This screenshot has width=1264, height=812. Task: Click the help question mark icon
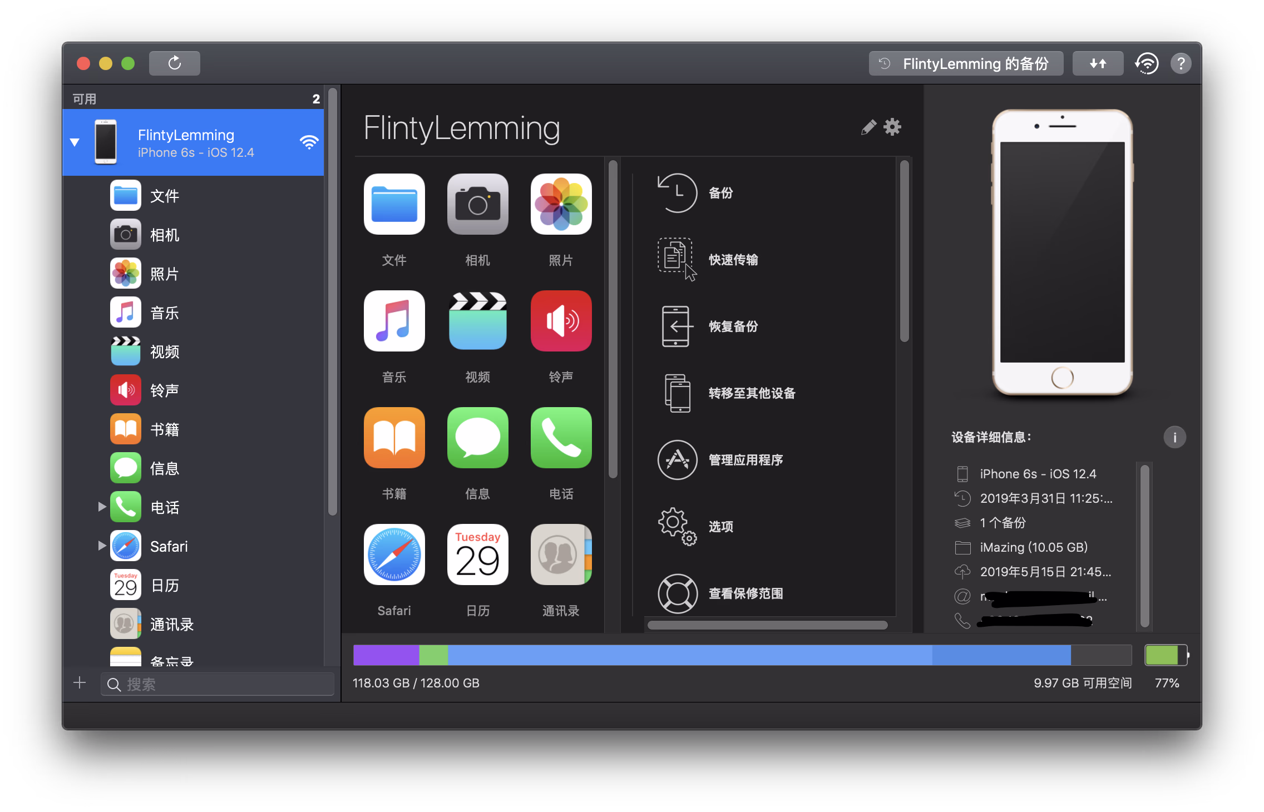[x=1181, y=63]
